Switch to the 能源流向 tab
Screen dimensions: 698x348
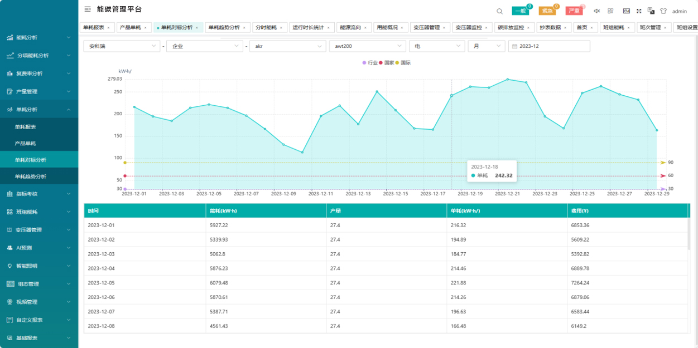tap(354, 27)
